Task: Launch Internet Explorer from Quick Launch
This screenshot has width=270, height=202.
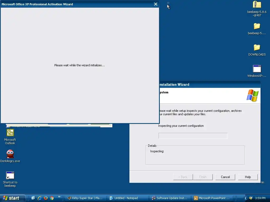Action: pos(40,198)
